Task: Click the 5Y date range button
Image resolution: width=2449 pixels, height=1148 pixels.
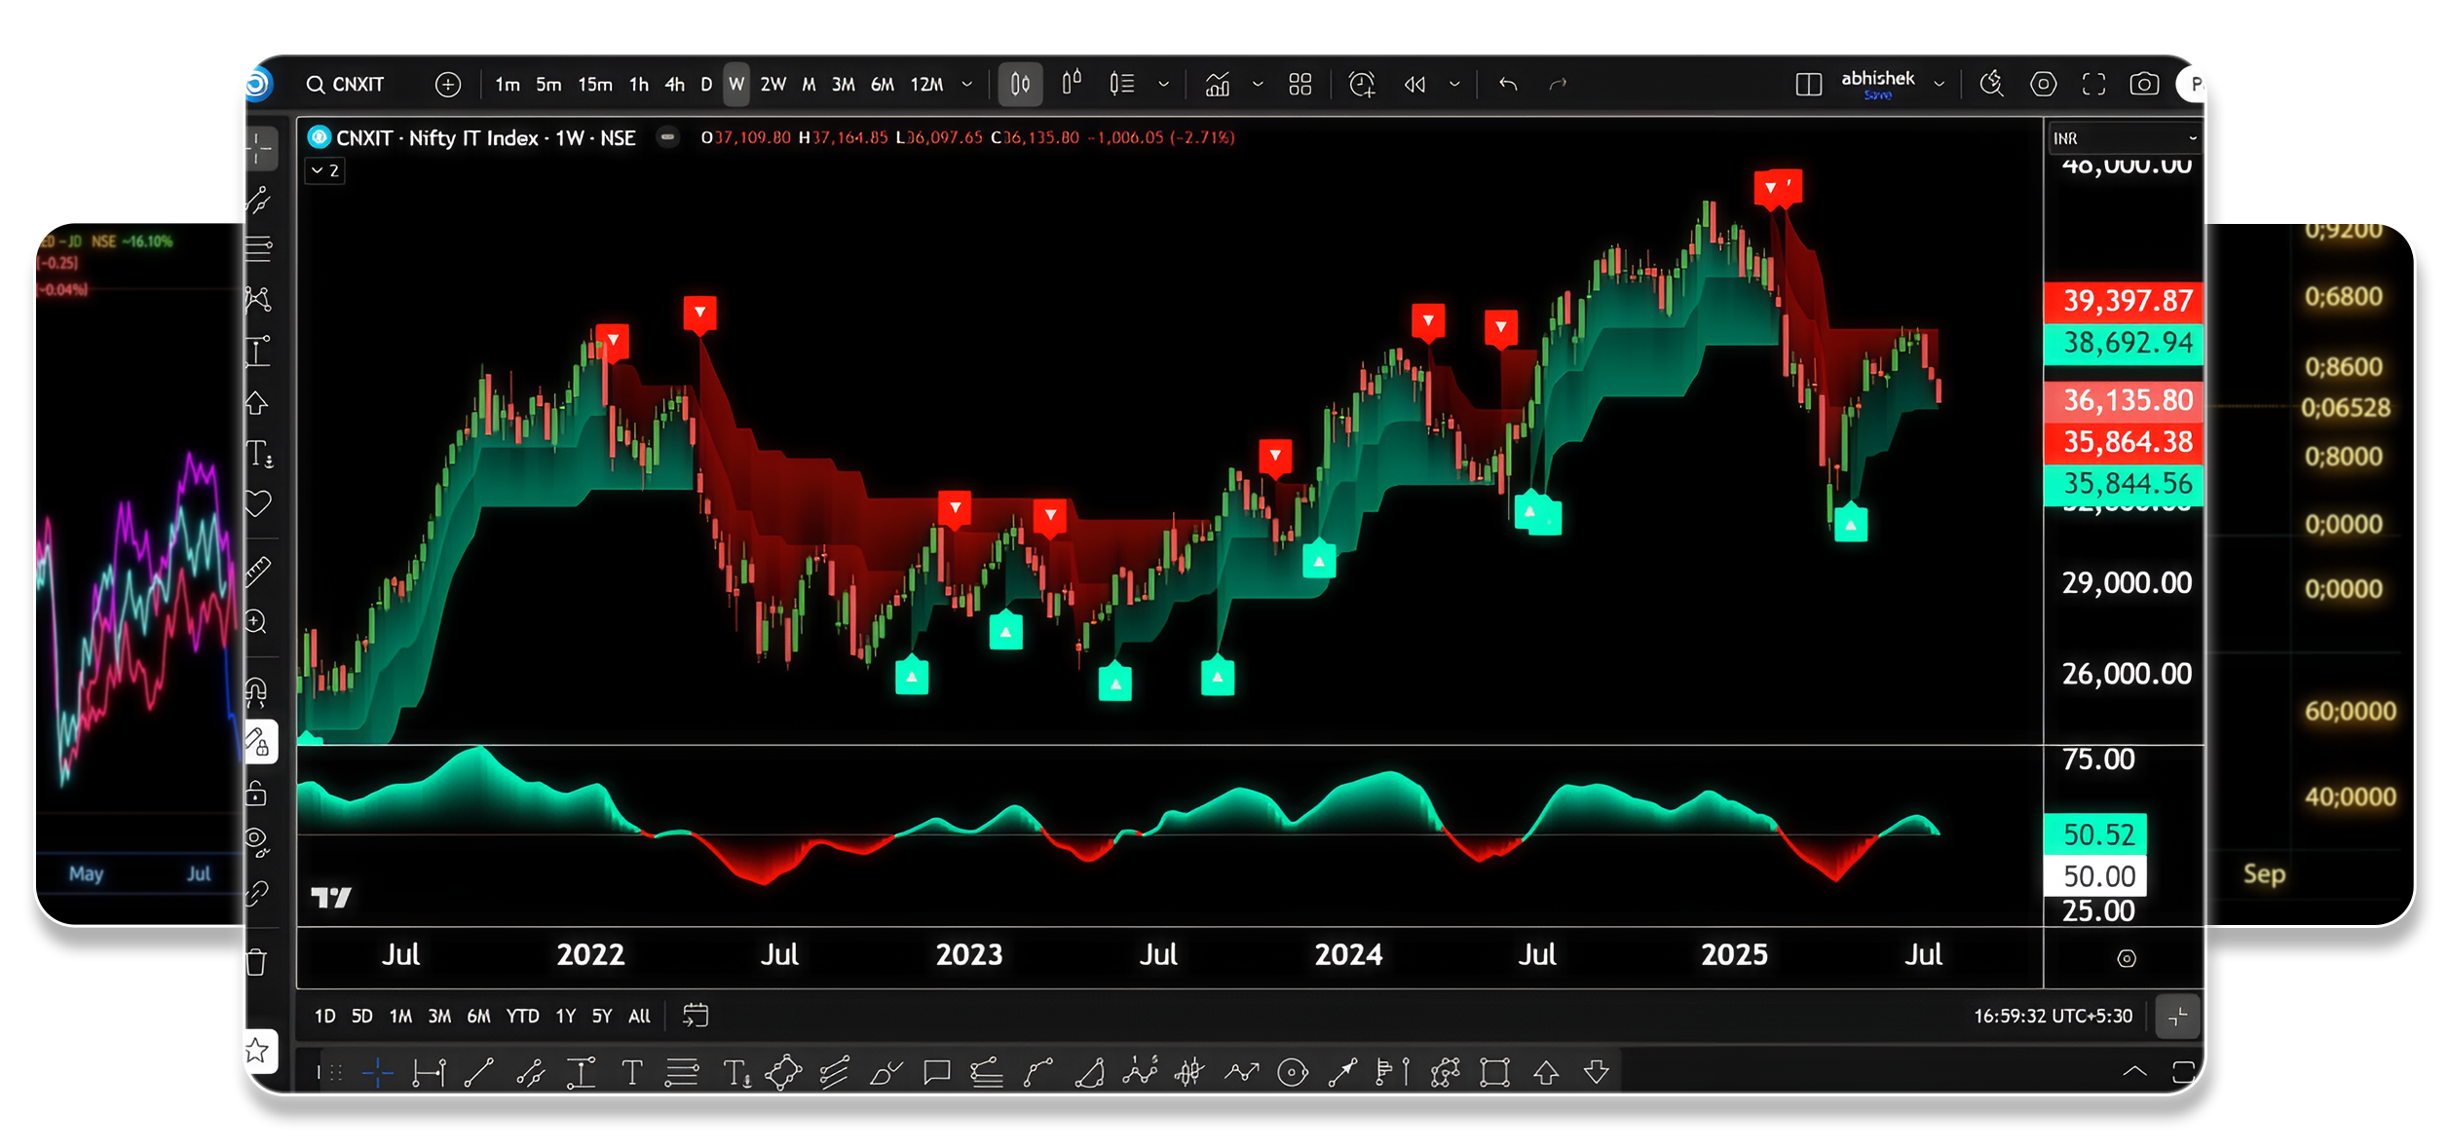Action: click(602, 1016)
